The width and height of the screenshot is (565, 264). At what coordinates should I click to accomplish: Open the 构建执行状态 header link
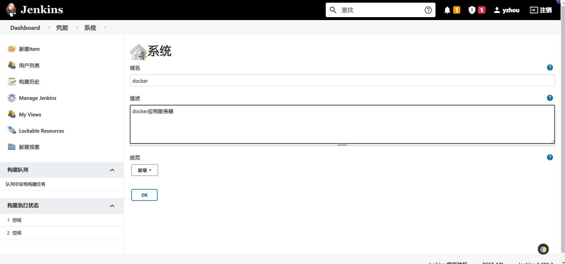click(23, 205)
